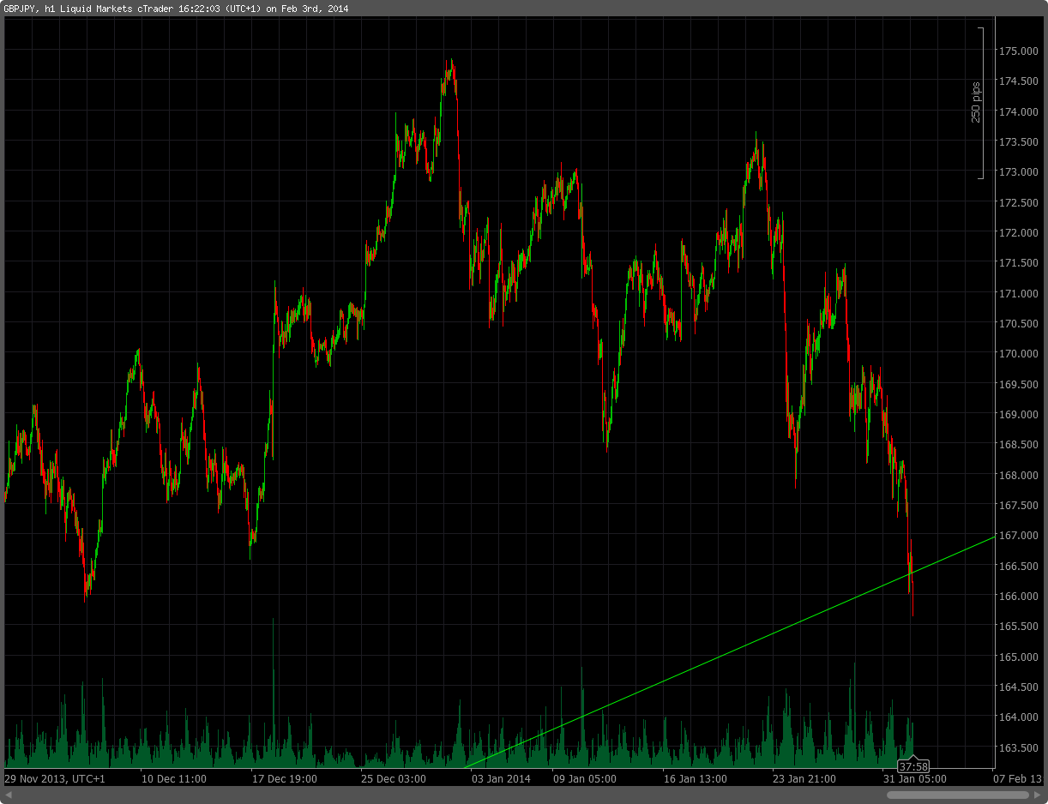Click the 250 pips scale indicator

pyautogui.click(x=978, y=103)
